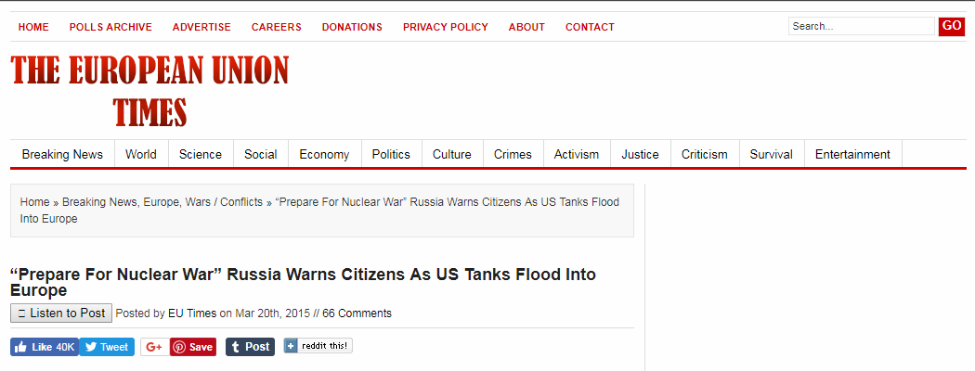Click the Facebook Like button
975x371 pixels.
pos(44,347)
